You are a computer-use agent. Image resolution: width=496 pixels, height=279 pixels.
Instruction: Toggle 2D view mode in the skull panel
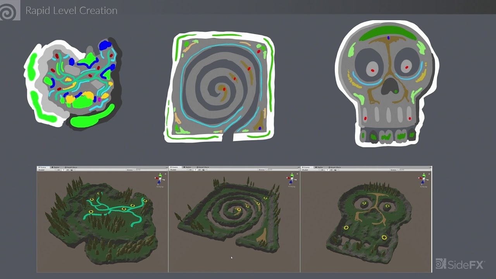pyautogui.click(x=322, y=170)
